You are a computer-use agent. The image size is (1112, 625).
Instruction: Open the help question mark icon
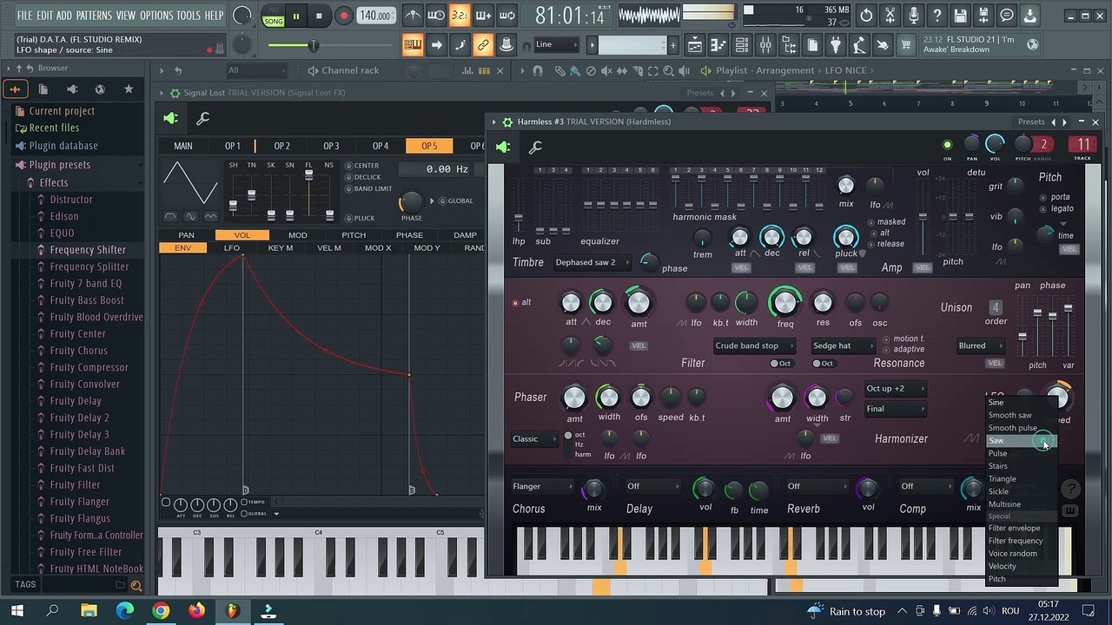pyautogui.click(x=937, y=16)
